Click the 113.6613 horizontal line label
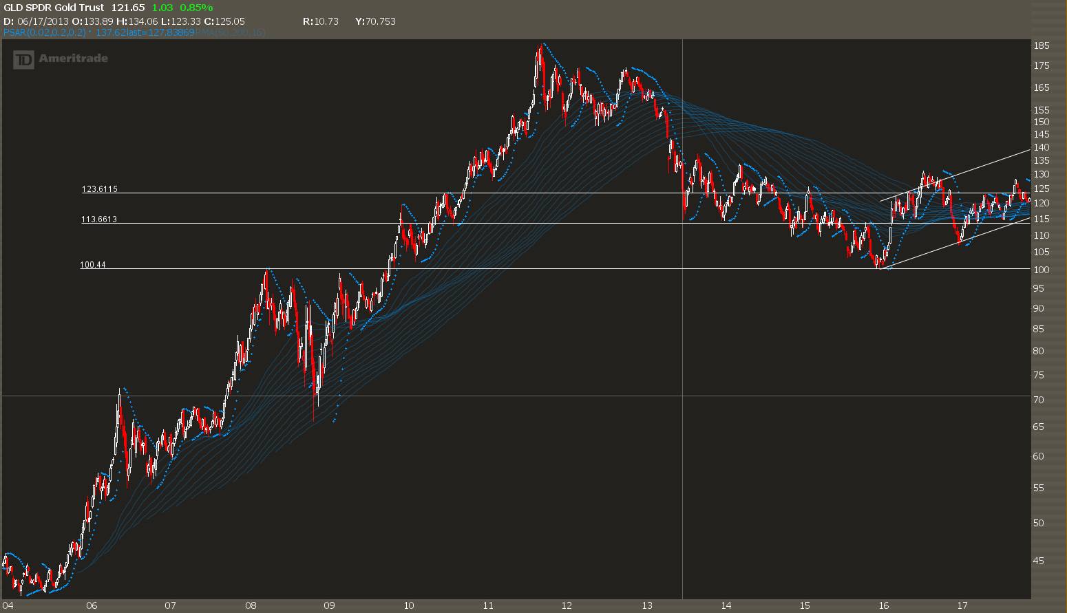1067x613 pixels. click(x=100, y=219)
